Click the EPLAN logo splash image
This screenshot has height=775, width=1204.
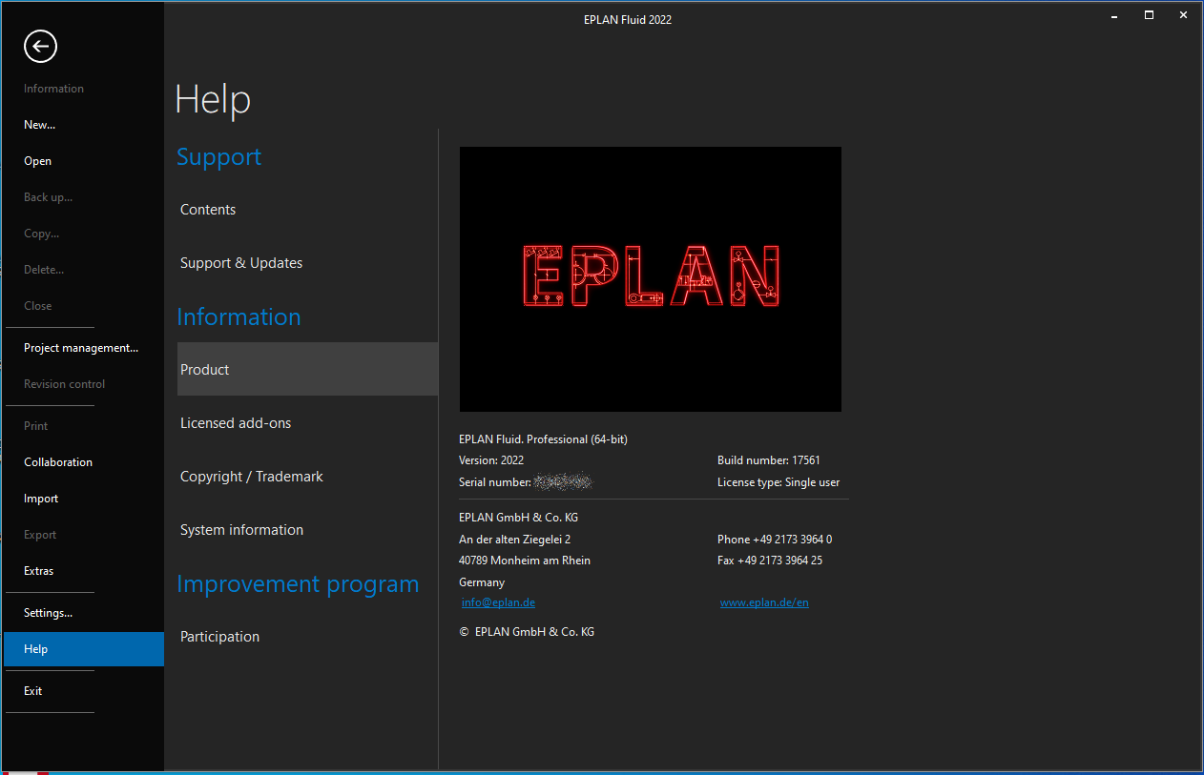[x=651, y=279]
